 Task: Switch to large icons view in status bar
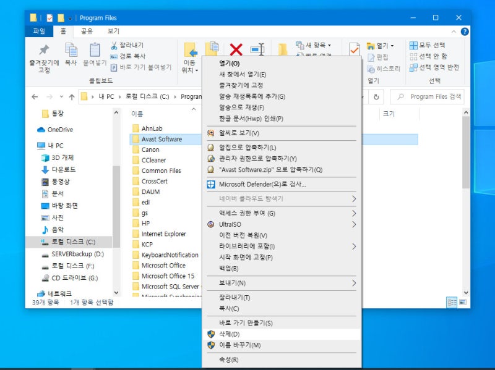coord(463,303)
